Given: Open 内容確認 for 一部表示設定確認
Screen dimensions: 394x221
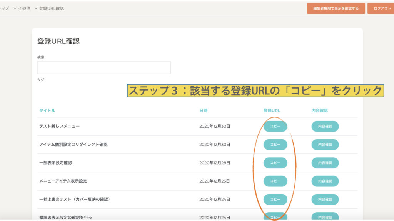Looking at the screenshot, I should (x=325, y=163).
